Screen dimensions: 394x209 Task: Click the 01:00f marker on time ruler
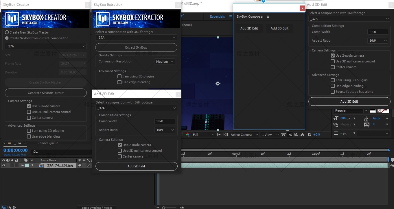click(236, 154)
